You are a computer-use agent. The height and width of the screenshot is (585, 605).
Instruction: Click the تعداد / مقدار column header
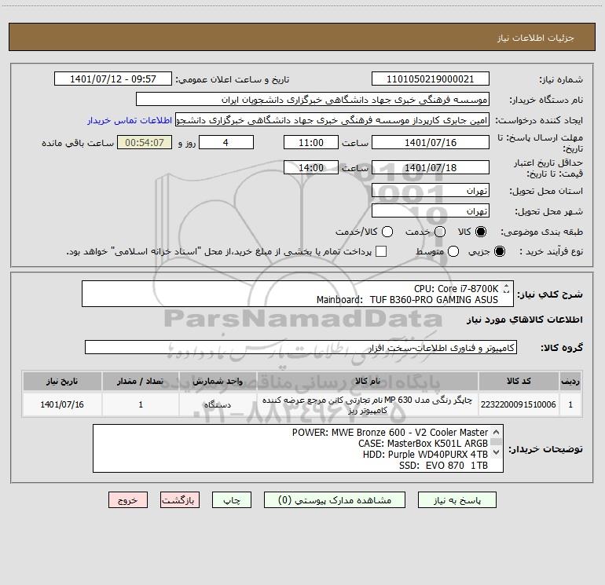(141, 382)
